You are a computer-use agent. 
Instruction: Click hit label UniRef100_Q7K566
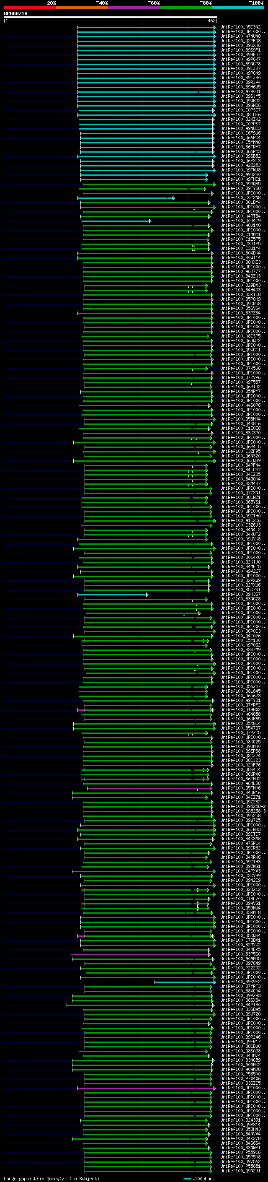[x=240, y=369]
